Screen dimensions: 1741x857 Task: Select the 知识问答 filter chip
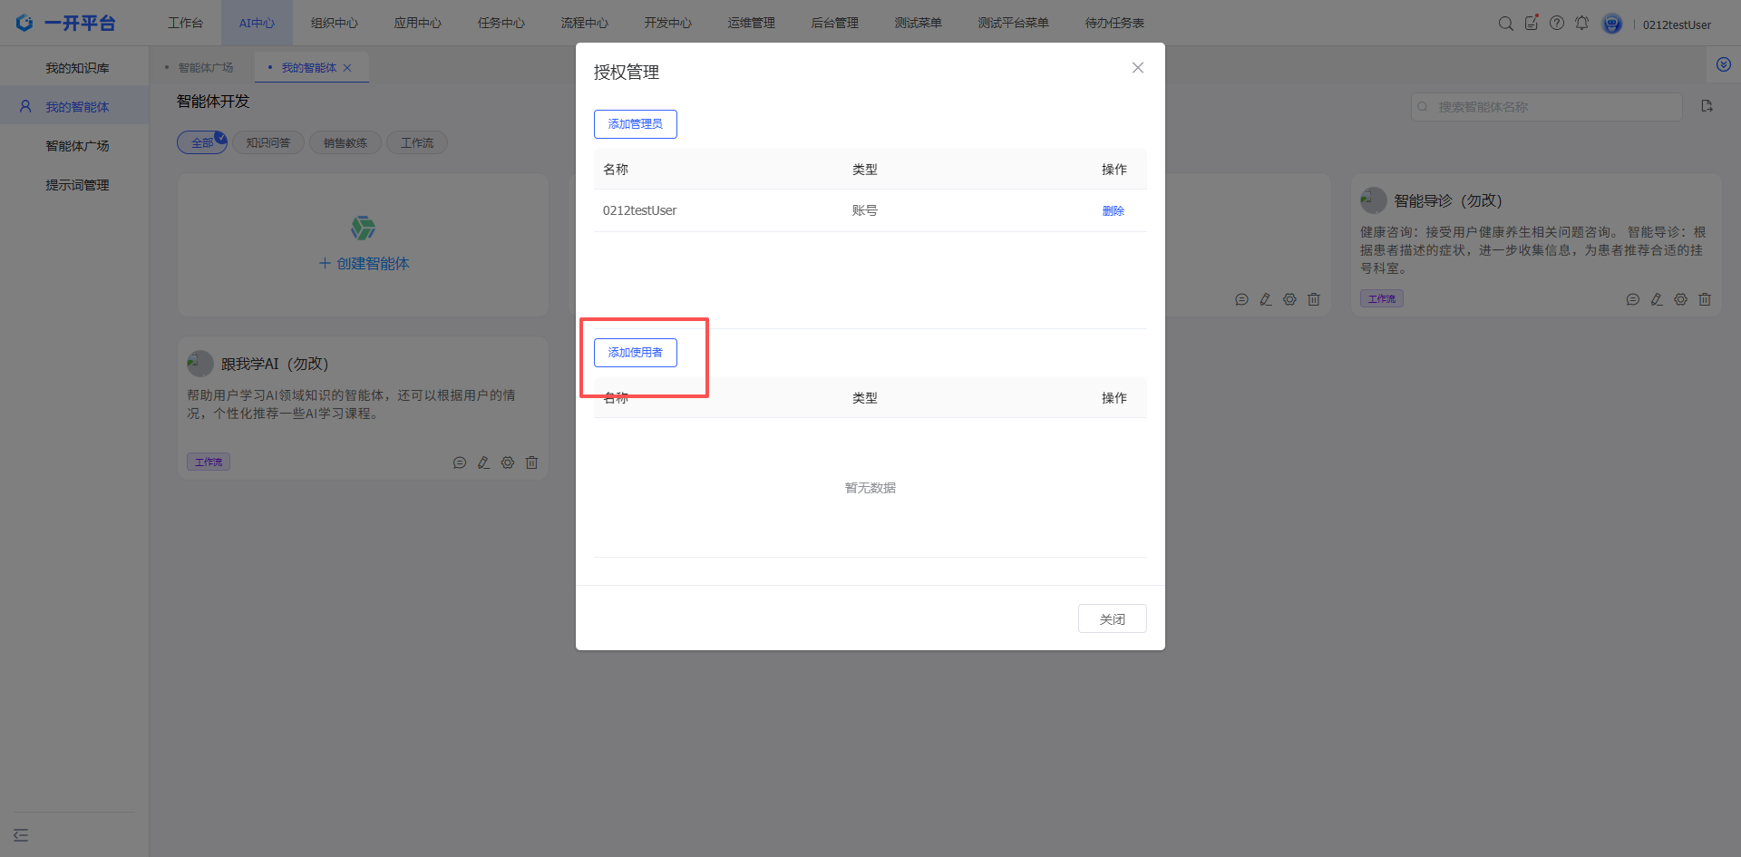(x=268, y=143)
